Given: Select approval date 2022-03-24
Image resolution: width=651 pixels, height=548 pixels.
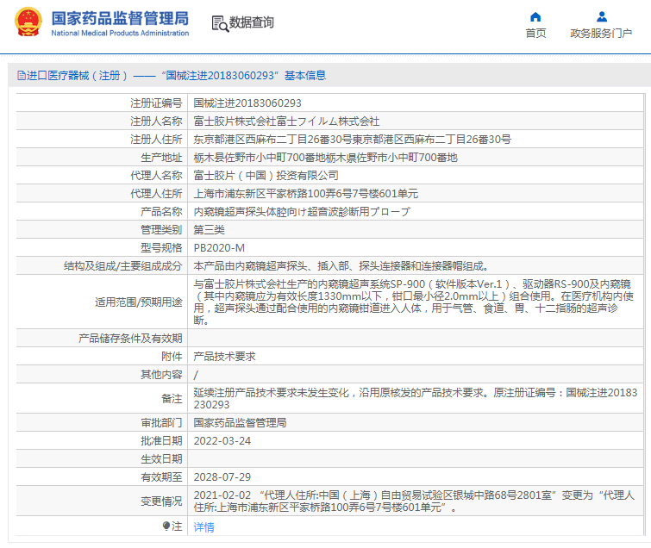Looking at the screenshot, I should [x=222, y=441].
